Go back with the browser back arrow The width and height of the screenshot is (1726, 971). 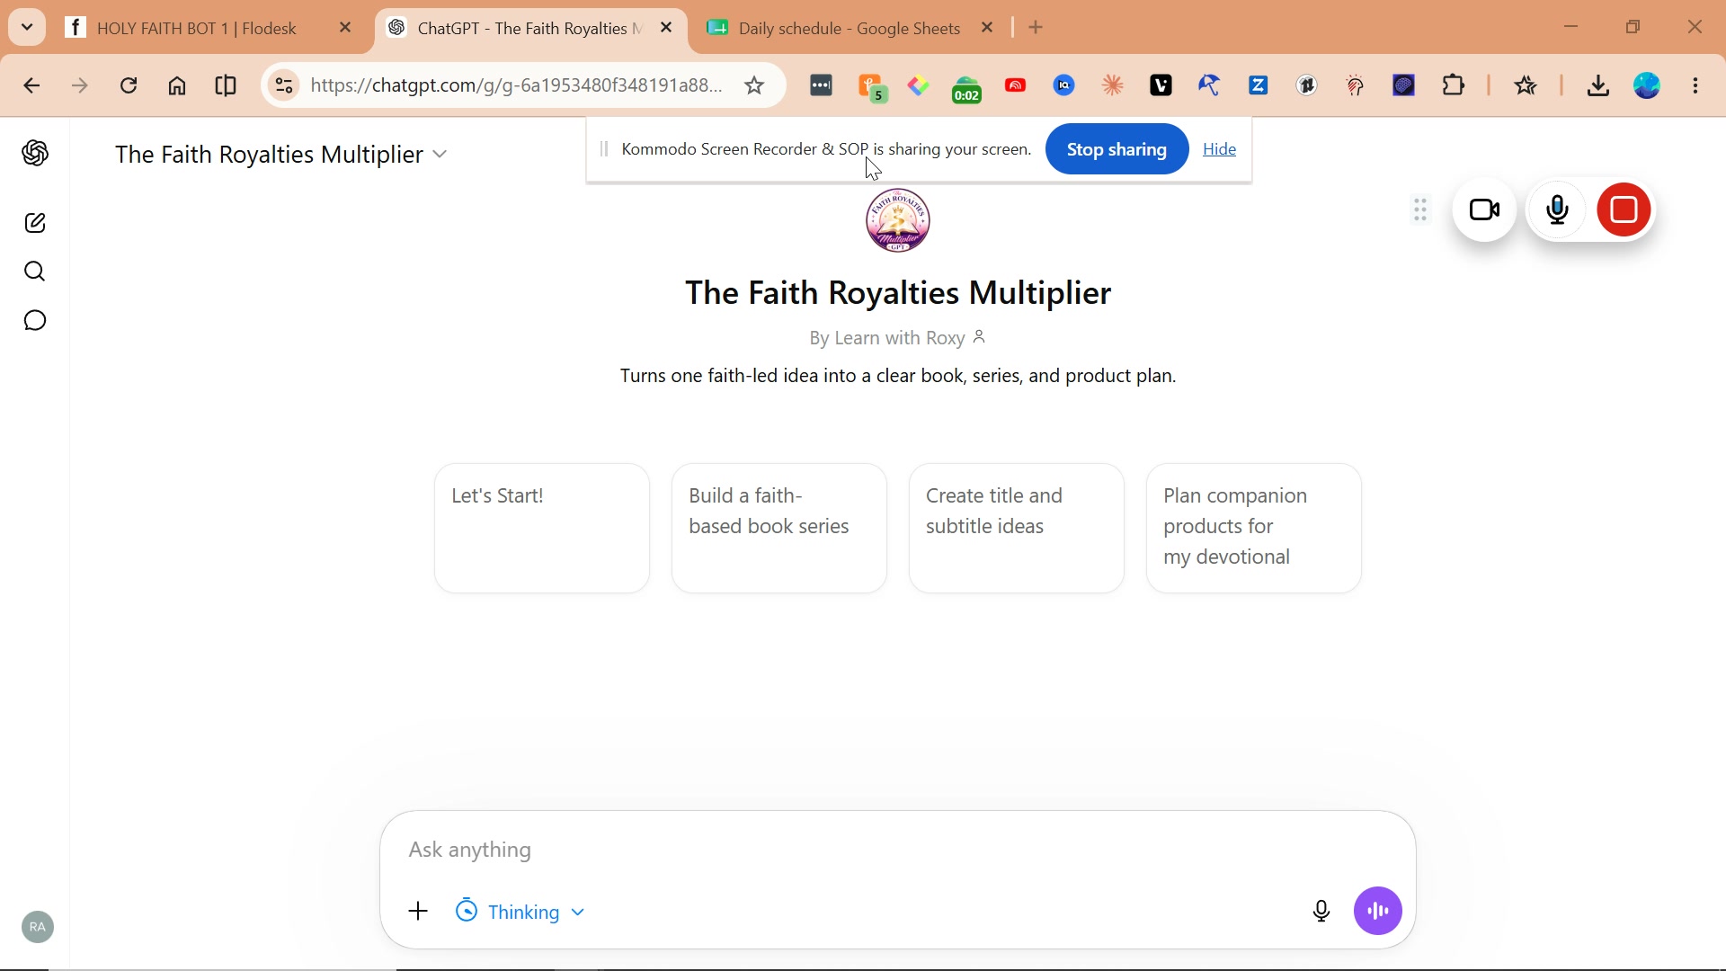(x=32, y=86)
